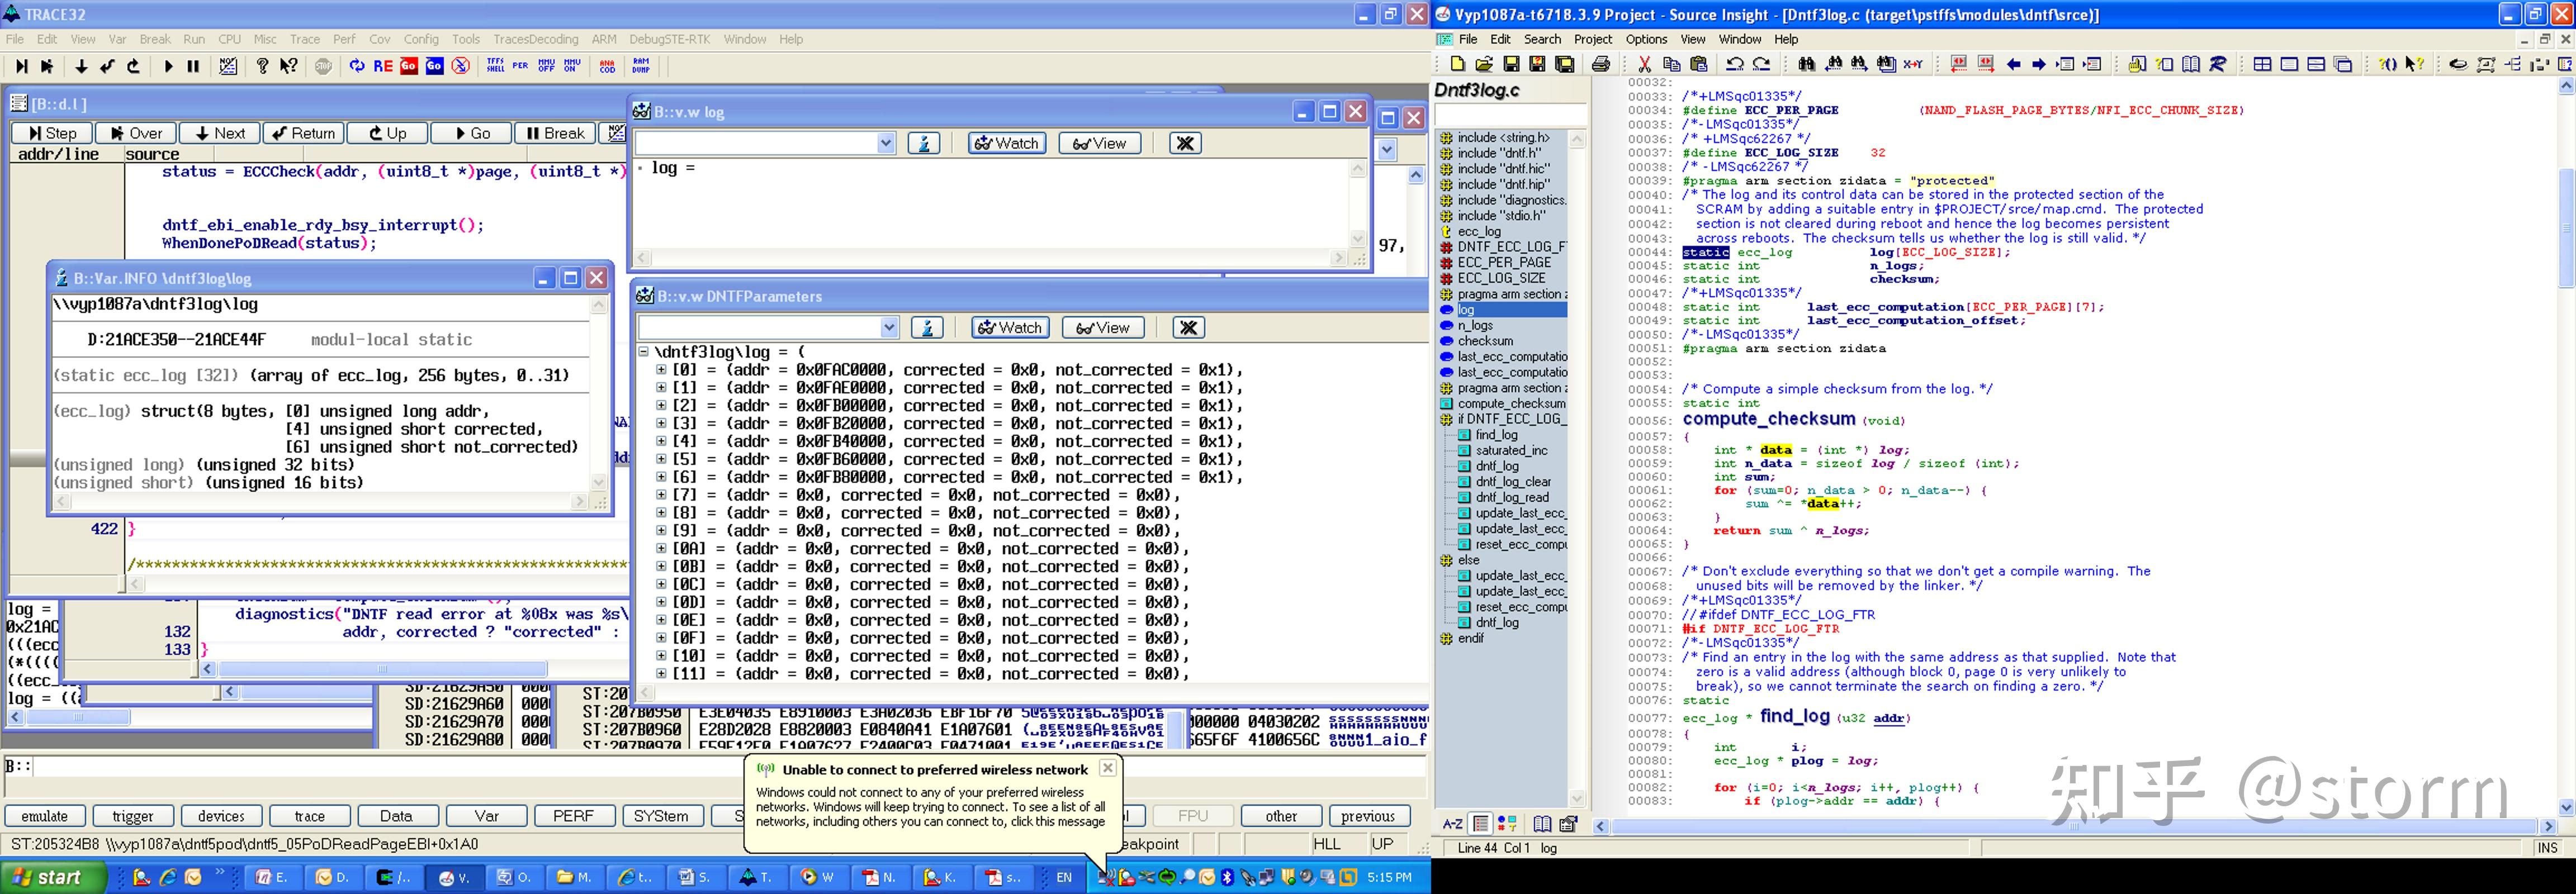This screenshot has height=894, width=2576.
Task: Click the RAM DUMP toolbar icon
Action: [641, 66]
